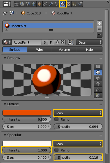Viewport: 110px width, 163px height.
Task: Toggle material node tree button
Action: pos(71,42)
